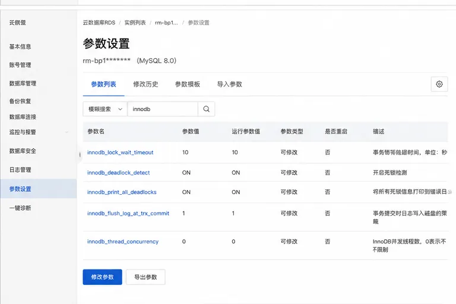
Task: Open 备份恢复 in the sidebar
Action: (x=20, y=102)
